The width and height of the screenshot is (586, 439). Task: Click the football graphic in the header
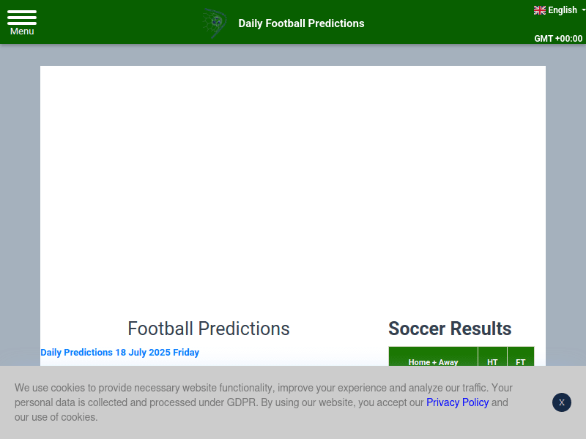214,23
